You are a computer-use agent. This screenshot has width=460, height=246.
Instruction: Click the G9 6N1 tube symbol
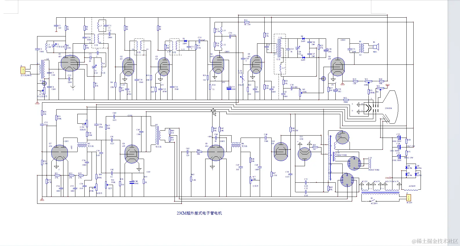216,153
